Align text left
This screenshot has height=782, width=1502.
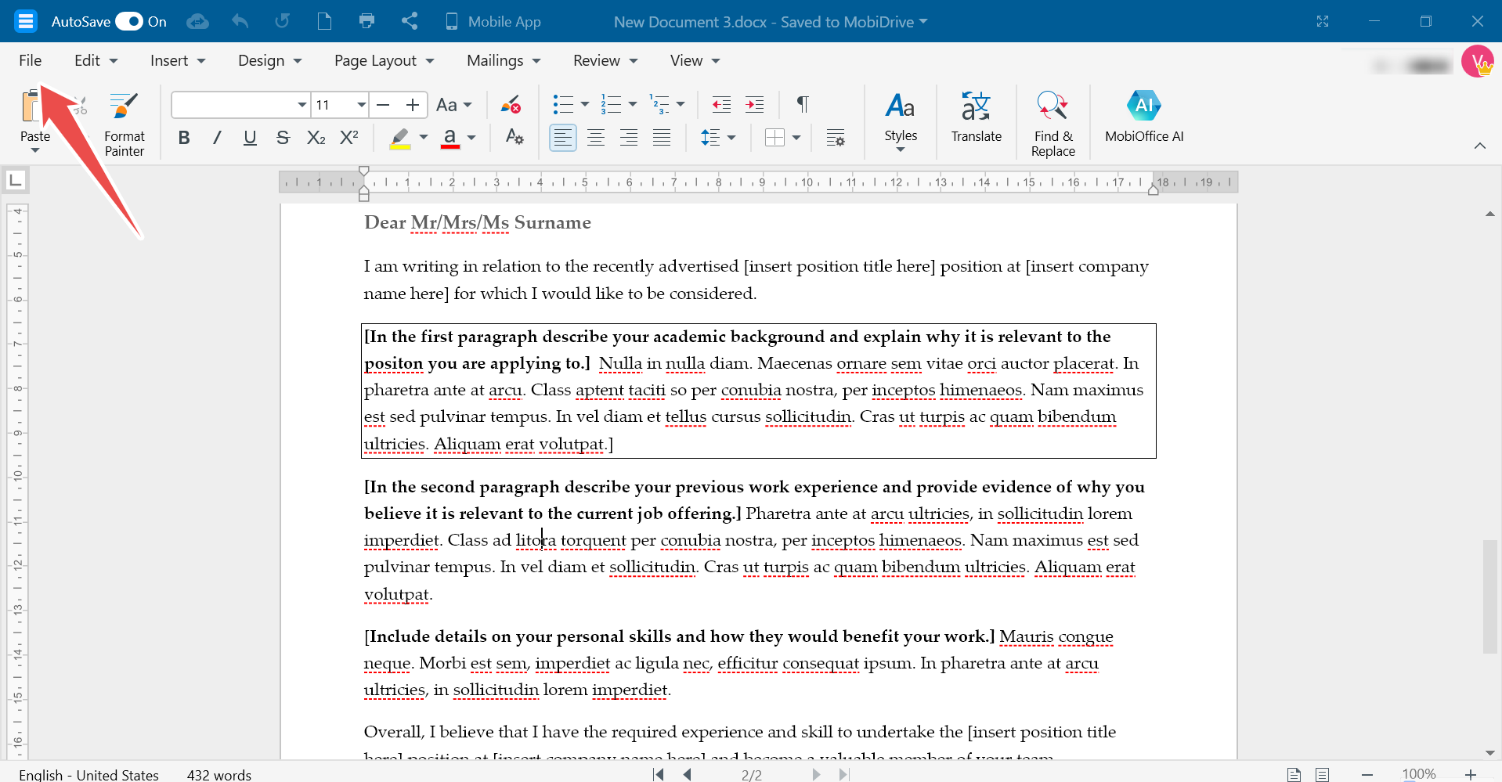[563, 138]
